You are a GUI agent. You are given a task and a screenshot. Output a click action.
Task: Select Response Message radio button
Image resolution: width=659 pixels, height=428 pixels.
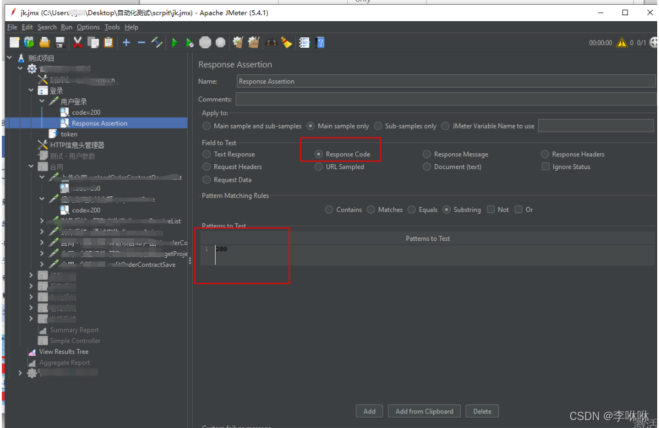[427, 154]
